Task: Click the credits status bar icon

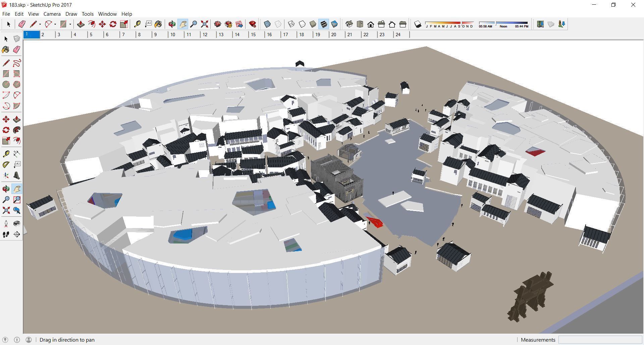Action: point(17,340)
